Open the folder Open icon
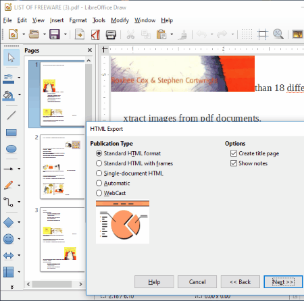304x301 pixels. pos(34,34)
